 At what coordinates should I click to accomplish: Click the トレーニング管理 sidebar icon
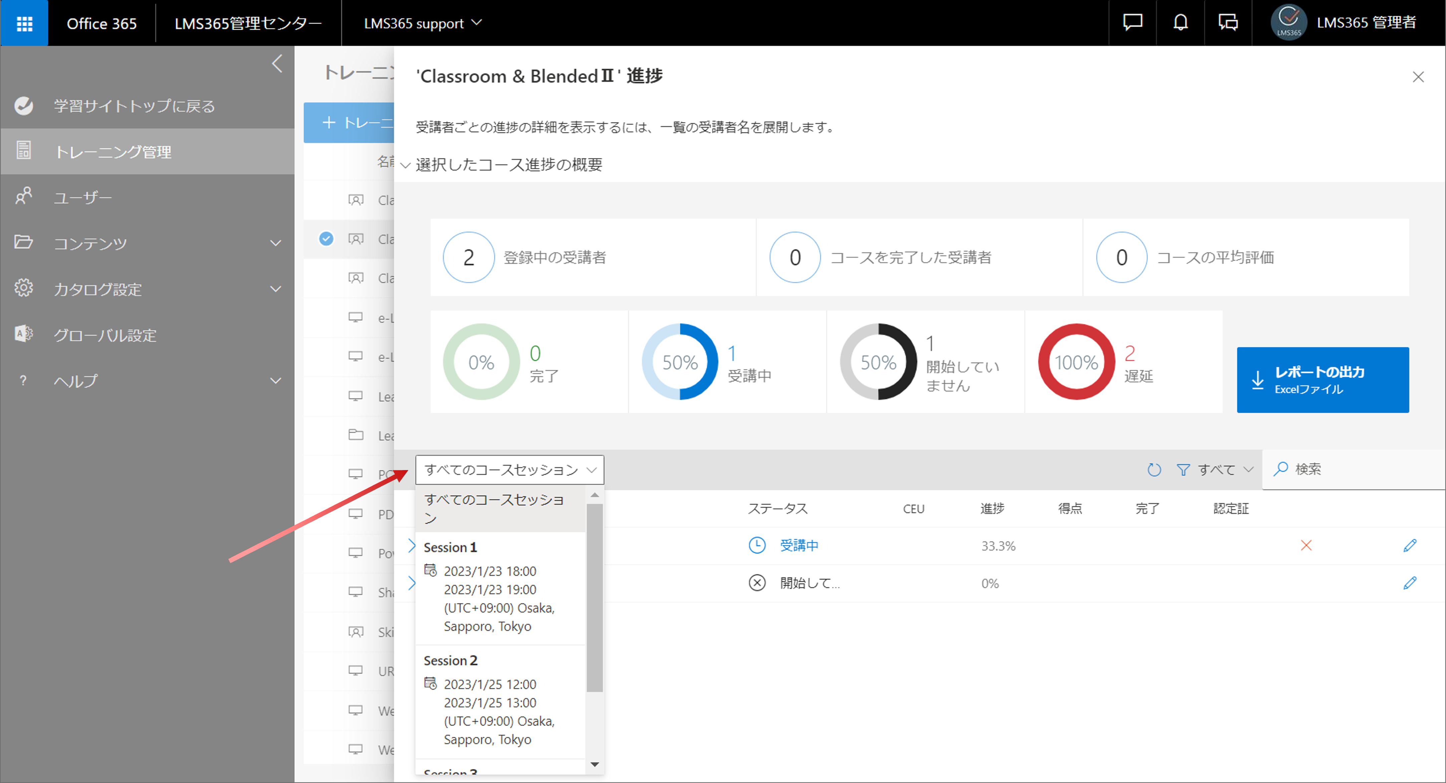24,150
